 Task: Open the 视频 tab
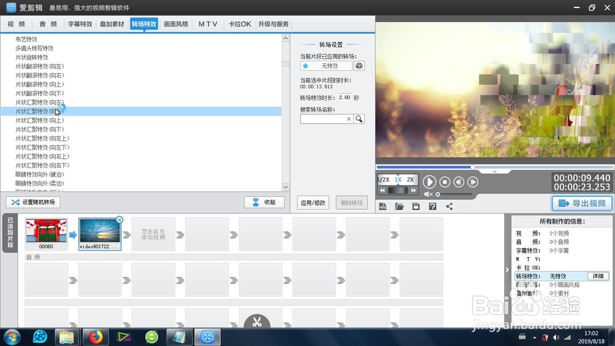17,24
